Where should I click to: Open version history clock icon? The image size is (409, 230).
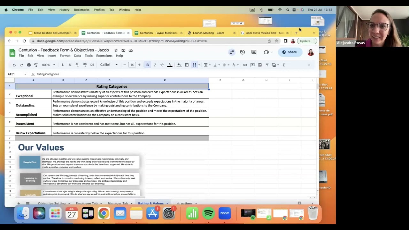click(243, 52)
